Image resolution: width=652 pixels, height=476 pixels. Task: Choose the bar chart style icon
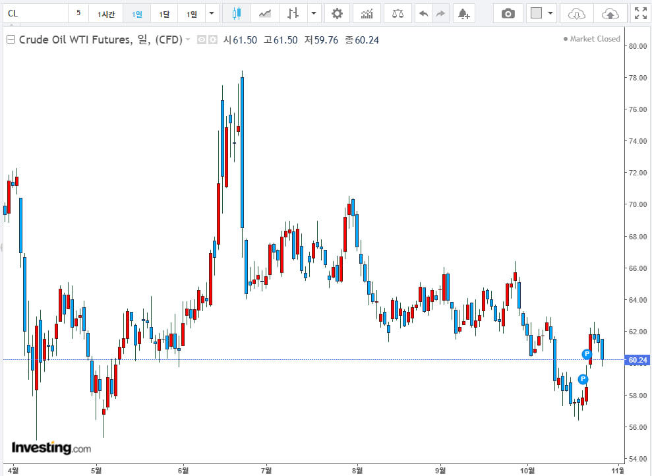click(x=293, y=13)
